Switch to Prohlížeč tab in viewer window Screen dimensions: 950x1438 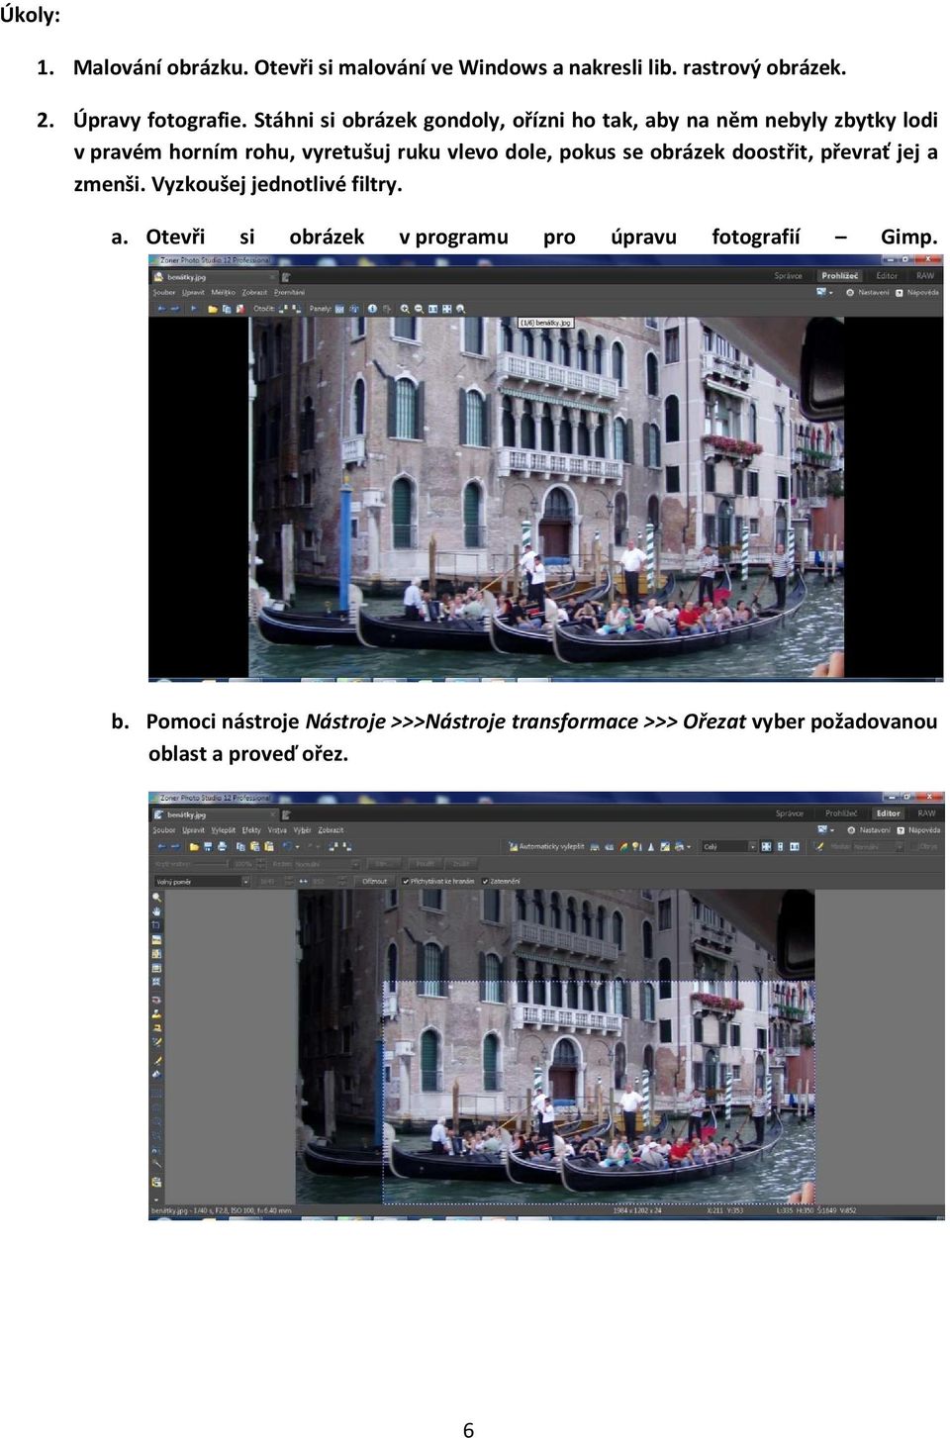pos(840,276)
